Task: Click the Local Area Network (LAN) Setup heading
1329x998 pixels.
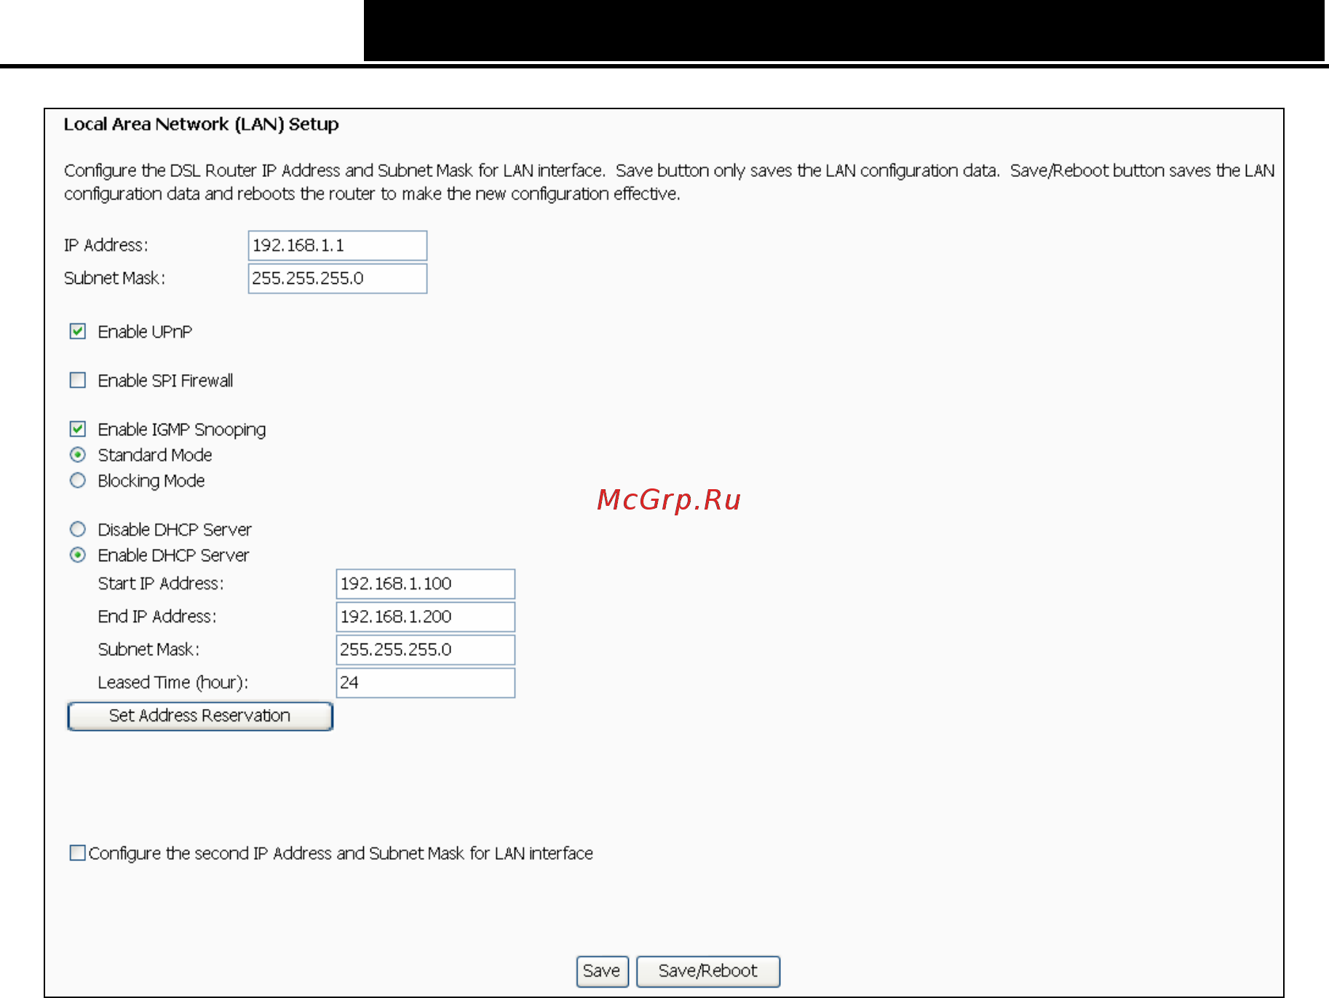Action: [x=202, y=124]
